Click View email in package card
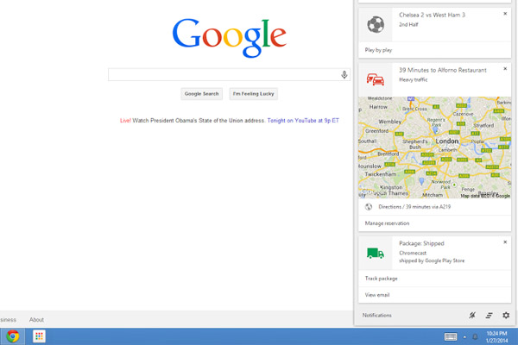Image resolution: width=518 pixels, height=345 pixels. (434, 295)
